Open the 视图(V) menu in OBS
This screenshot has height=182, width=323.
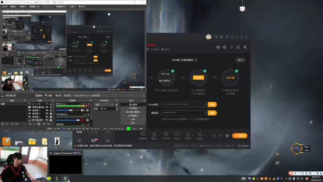(23, 6)
